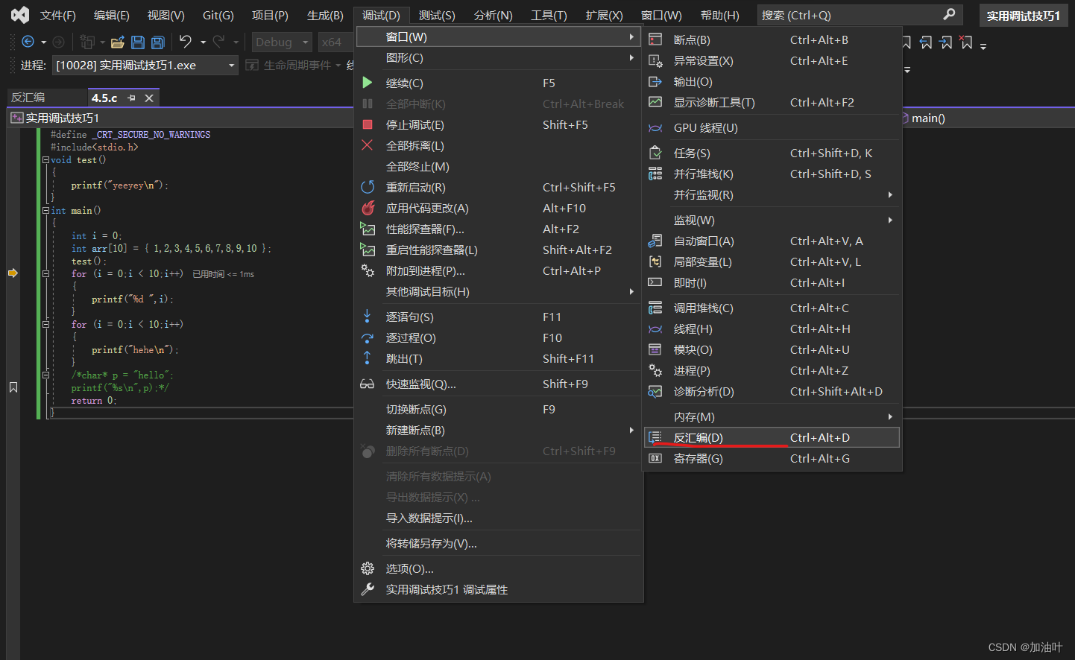This screenshot has height=660, width=1075.
Task: Choose 将转储另存为(V)...
Action: (x=498, y=543)
